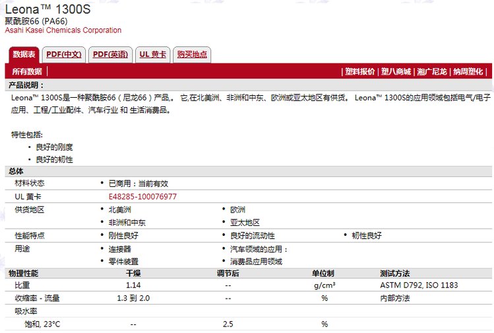Screen dimensions: 494x333
Task: Open the PDF(中文) tab
Action: click(63, 55)
